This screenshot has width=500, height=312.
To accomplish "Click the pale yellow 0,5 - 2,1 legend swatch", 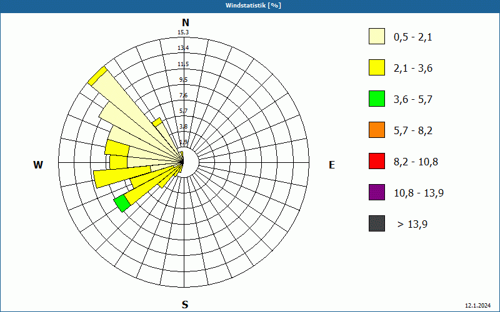I will (x=377, y=36).
